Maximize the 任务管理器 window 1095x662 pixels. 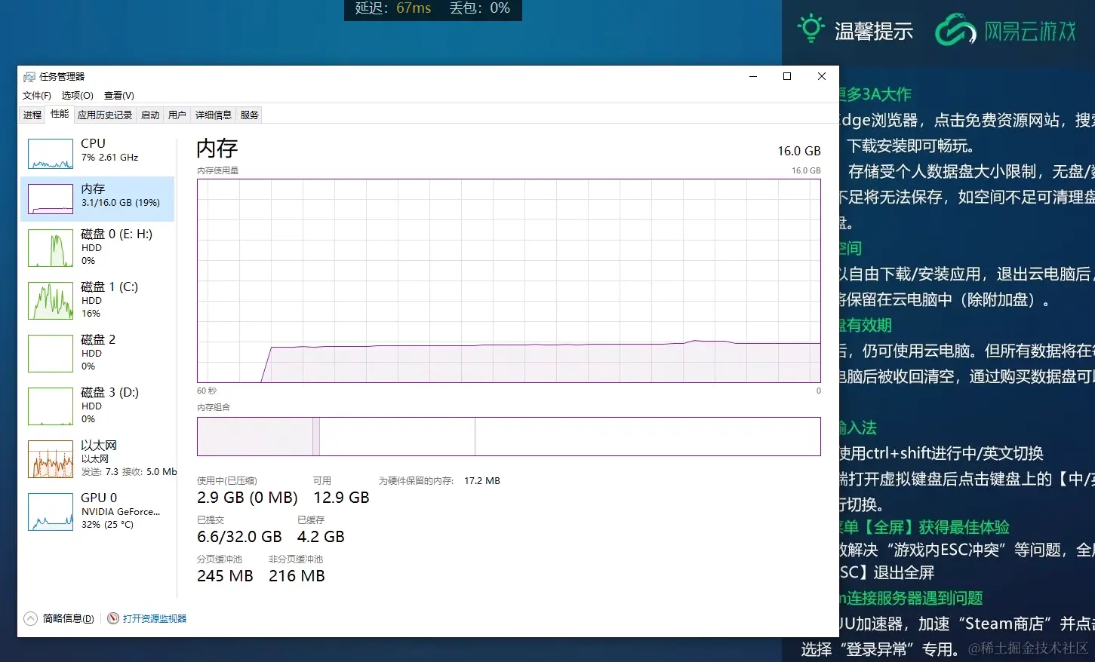(787, 76)
